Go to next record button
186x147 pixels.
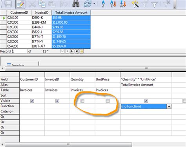pos(72,51)
